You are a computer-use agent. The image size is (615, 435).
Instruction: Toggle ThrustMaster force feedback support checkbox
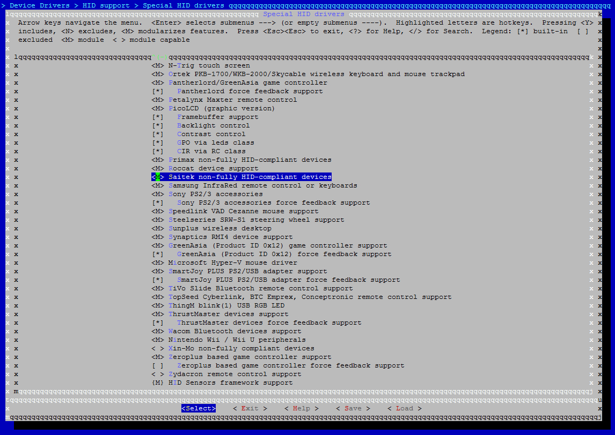158,323
